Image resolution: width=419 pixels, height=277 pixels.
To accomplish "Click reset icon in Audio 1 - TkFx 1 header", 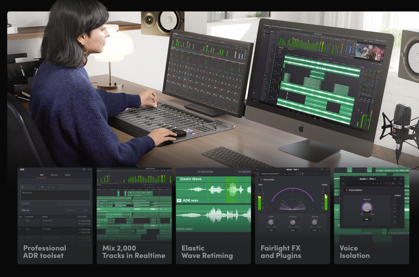I will coord(395,179).
